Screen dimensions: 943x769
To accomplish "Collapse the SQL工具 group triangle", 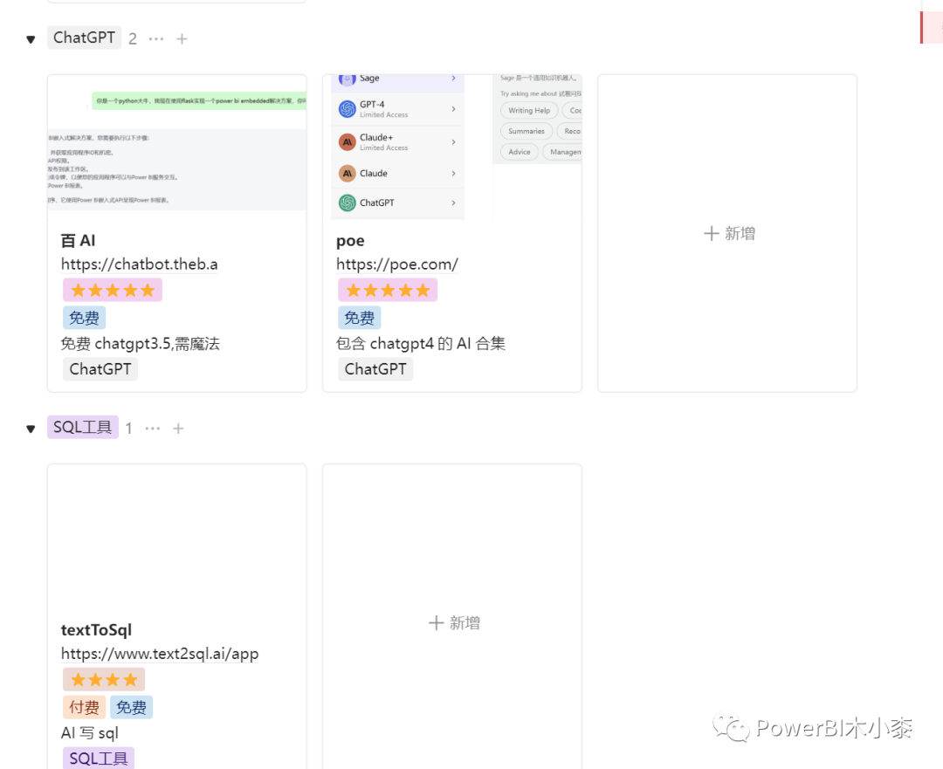I will pos(31,429).
